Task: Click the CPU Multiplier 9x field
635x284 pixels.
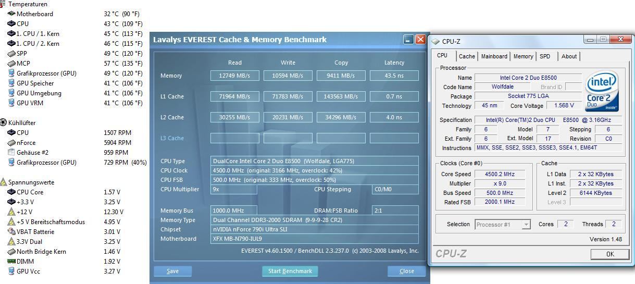Action: click(x=234, y=189)
